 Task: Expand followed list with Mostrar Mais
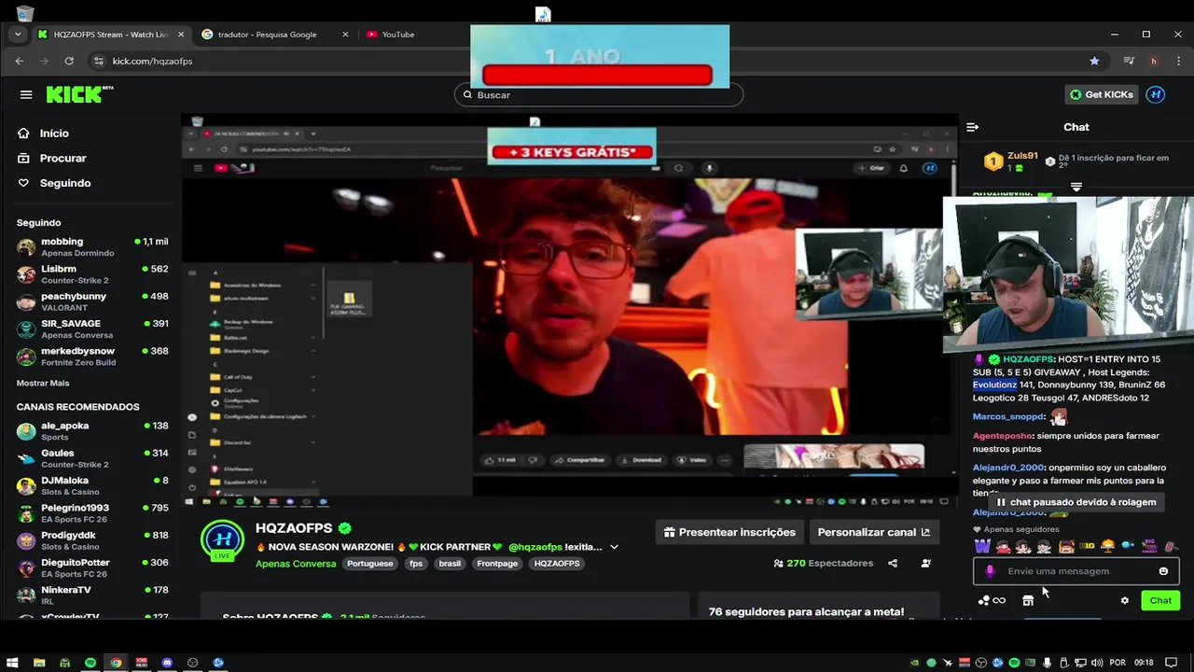click(43, 383)
